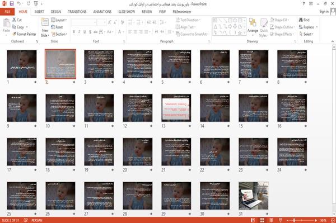Click the Quick Styles icon
The width and height of the screenshot is (336, 223).
pyautogui.click(x=264, y=22)
